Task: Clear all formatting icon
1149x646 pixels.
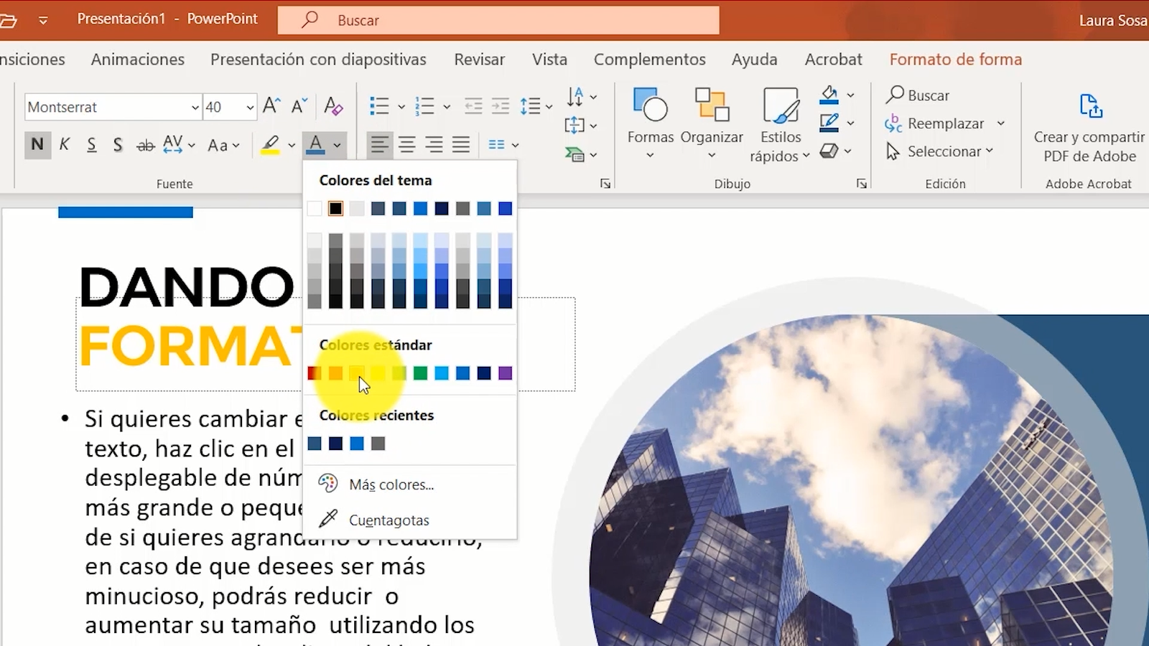Action: pyautogui.click(x=332, y=106)
